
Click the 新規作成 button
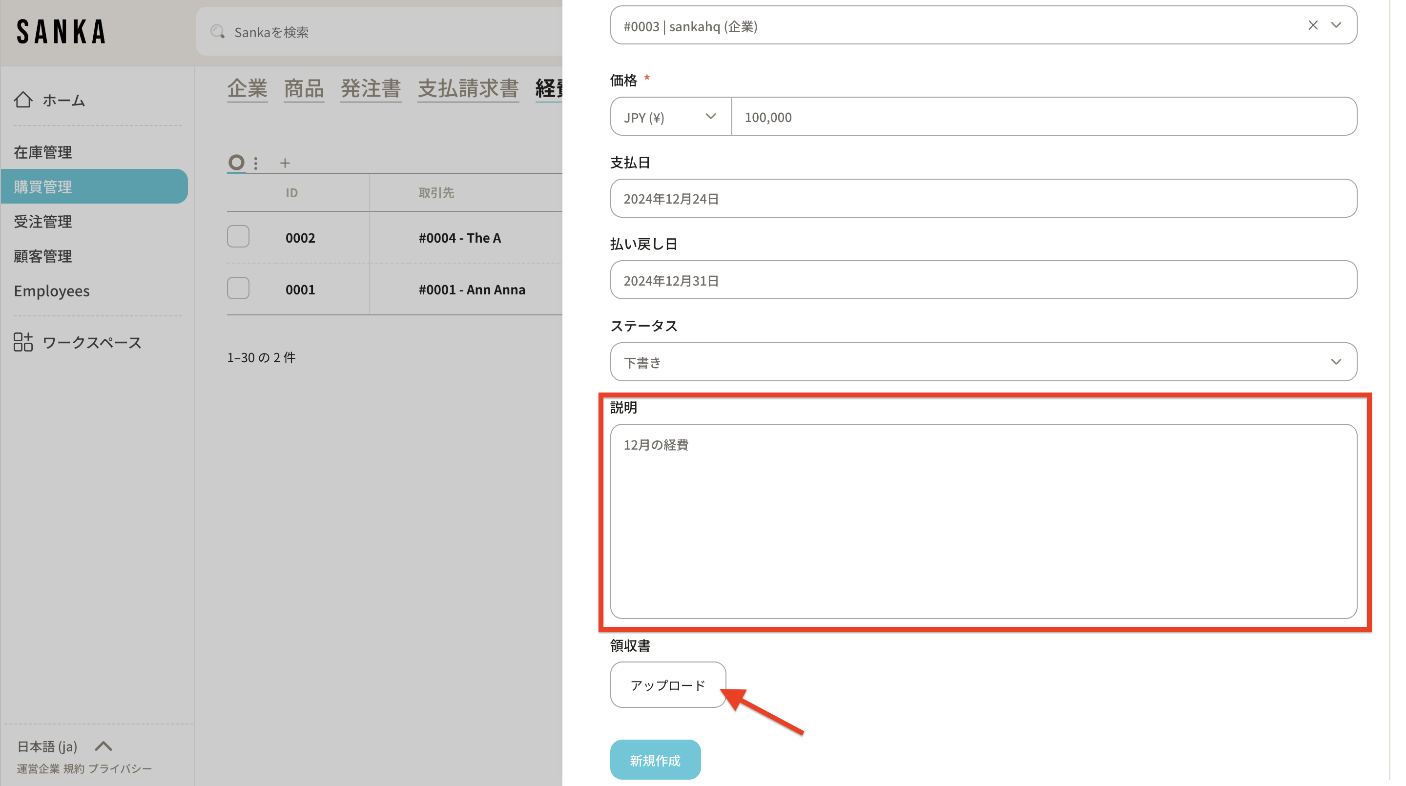[655, 760]
